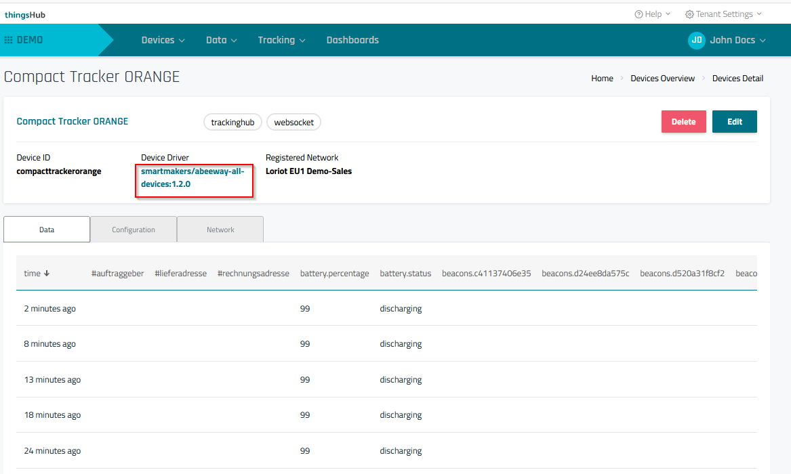Click the JD user avatar
This screenshot has width=791, height=474.
coord(696,40)
